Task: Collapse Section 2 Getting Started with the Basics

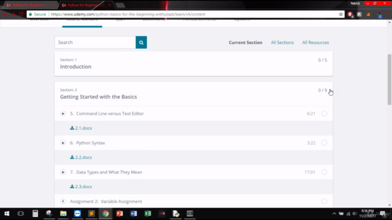Action: tap(194, 94)
